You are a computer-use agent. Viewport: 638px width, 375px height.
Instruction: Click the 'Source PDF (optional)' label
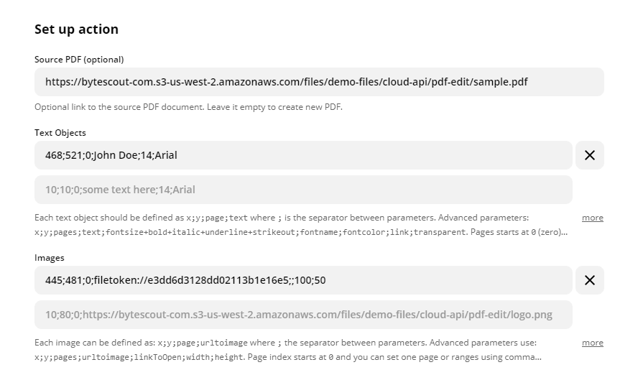point(79,60)
